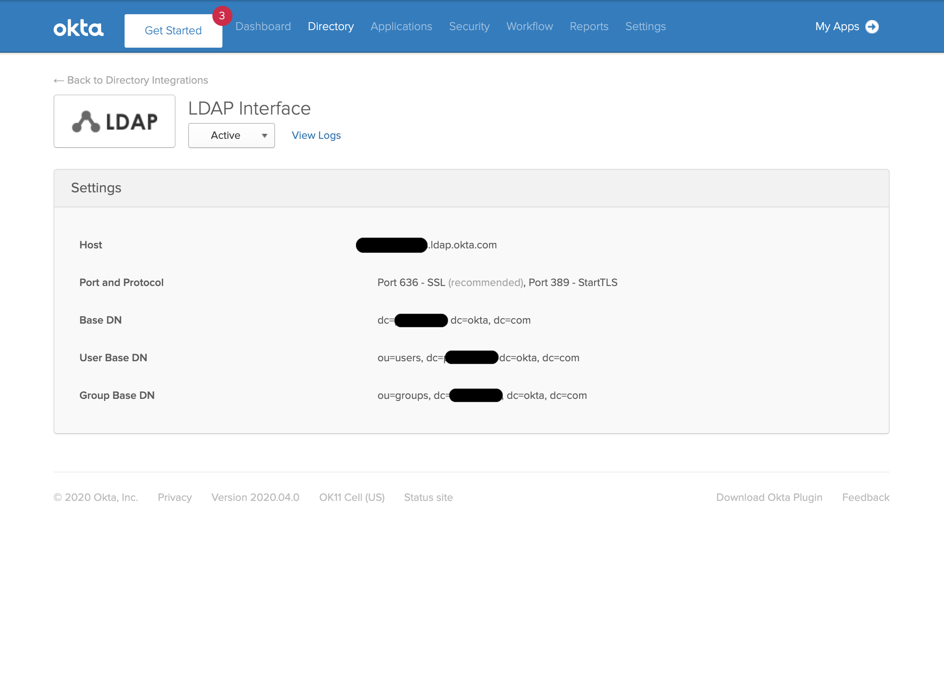Click the Okta logo
This screenshot has height=679, width=944.
tap(79, 28)
